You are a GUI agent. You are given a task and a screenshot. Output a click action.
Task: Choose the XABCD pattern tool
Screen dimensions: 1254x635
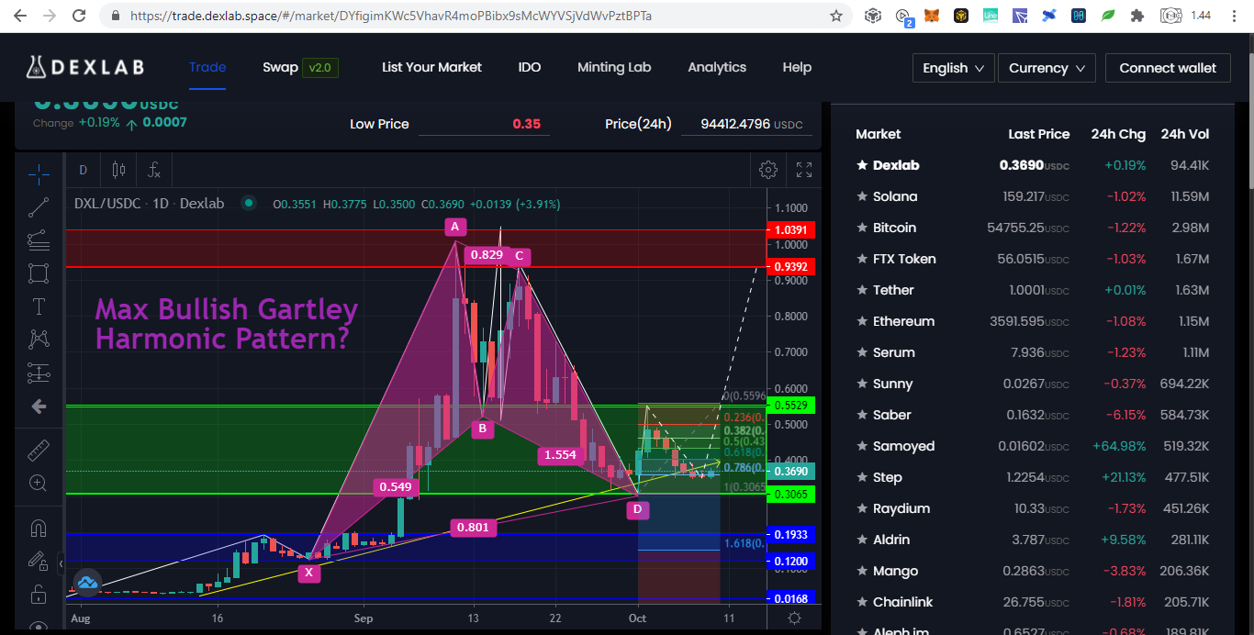(39, 340)
